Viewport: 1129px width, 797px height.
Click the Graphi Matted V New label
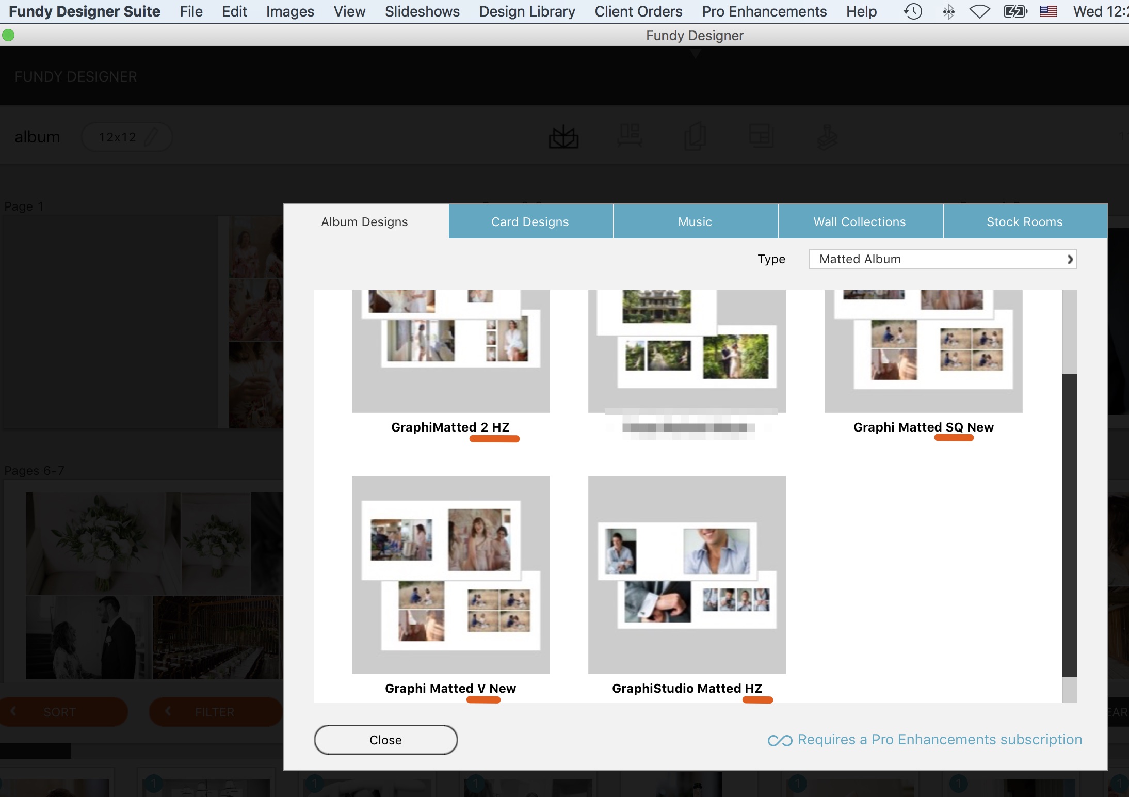point(450,688)
